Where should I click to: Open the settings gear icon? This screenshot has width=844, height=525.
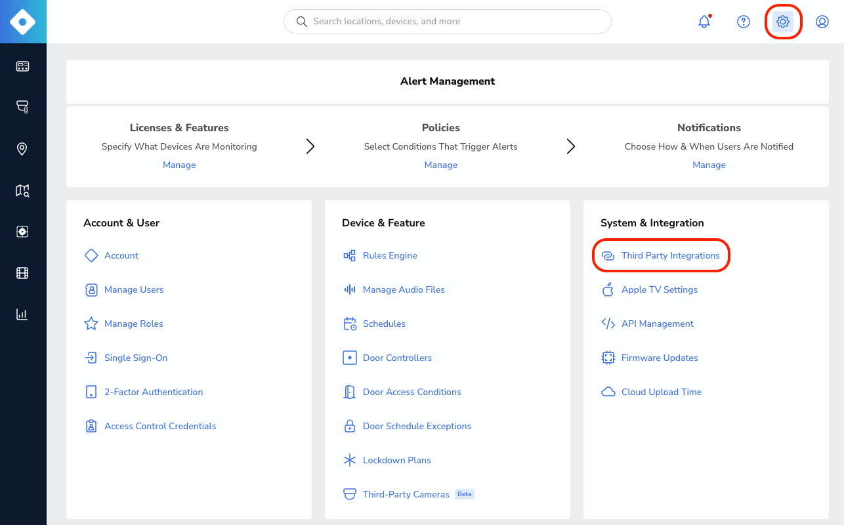(783, 22)
